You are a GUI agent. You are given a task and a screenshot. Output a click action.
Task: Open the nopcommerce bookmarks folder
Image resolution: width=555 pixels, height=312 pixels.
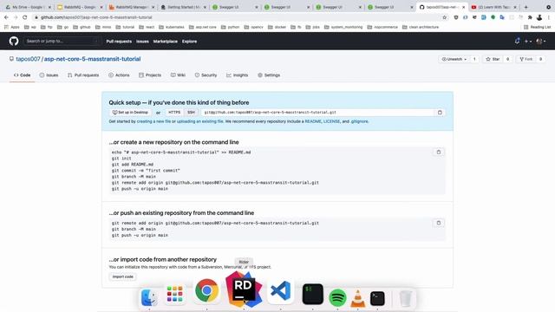382,27
